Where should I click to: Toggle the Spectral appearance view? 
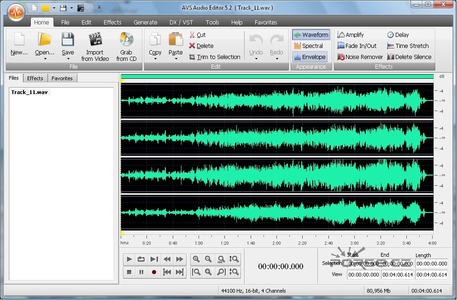[309, 46]
